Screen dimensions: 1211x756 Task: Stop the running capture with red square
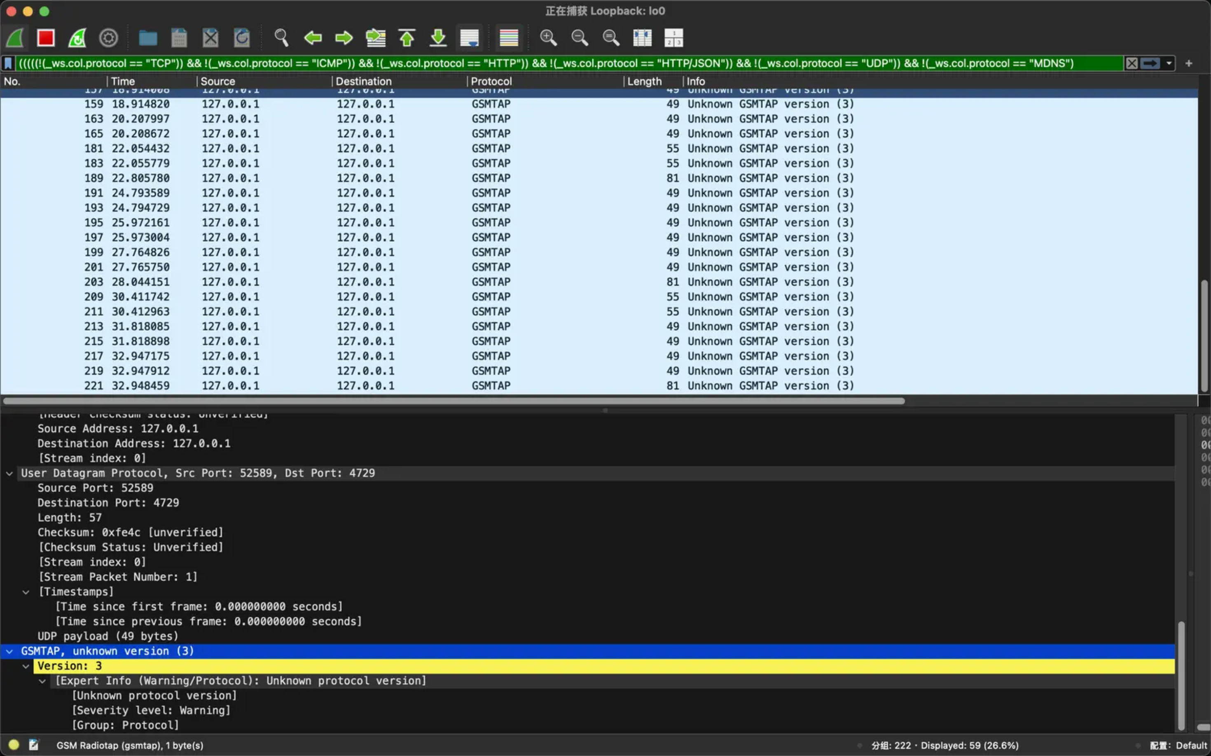(46, 38)
